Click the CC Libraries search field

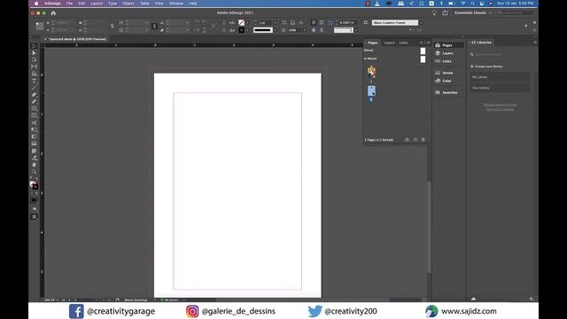pyautogui.click(x=500, y=55)
